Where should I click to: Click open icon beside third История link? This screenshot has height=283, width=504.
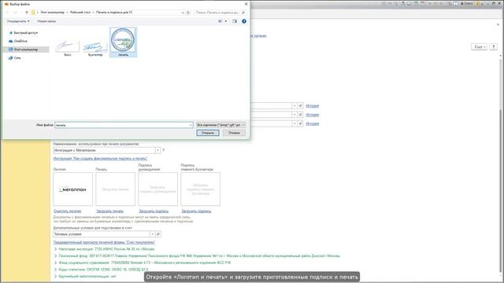click(x=300, y=123)
